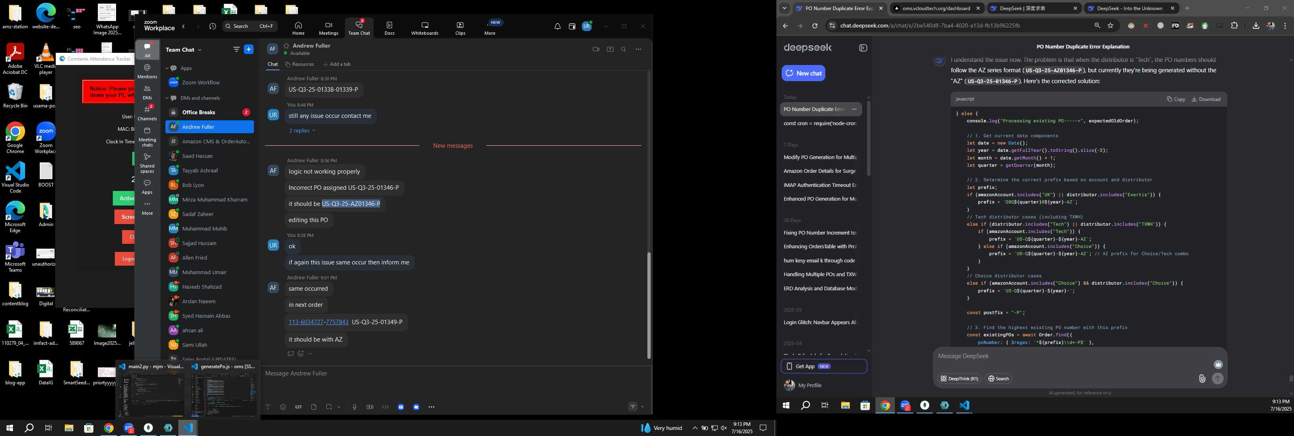Open Zoom Clips tab
This screenshot has height=436, width=1294.
460,28
